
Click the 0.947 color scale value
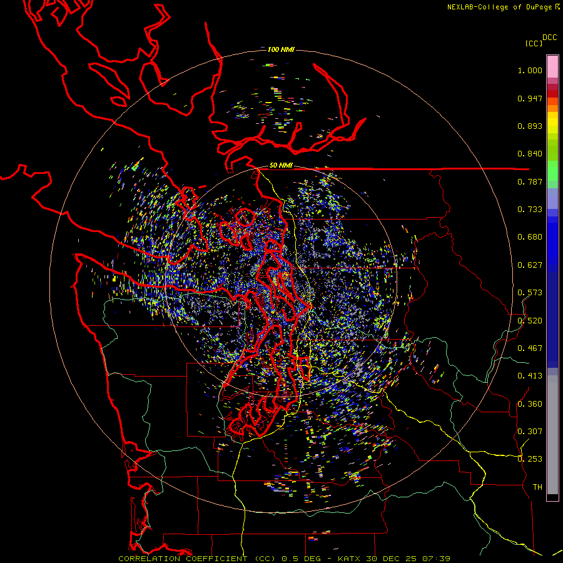530,98
